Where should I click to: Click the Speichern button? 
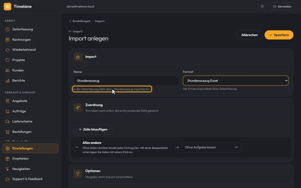(x=279, y=35)
